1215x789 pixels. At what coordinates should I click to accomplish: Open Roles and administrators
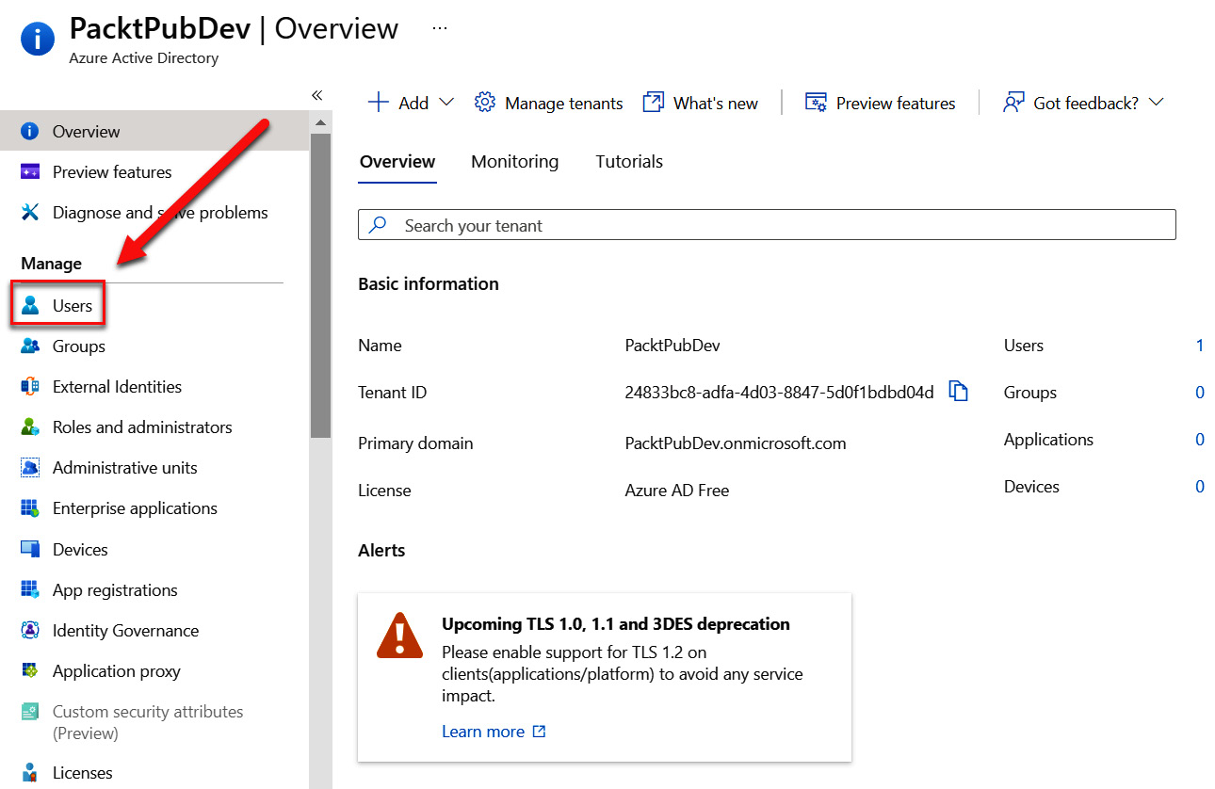point(142,427)
